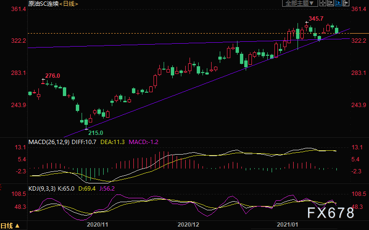Click the panel-with-right-arrow icon
This screenshot has height=230, width=369.
pyautogui.click(x=345, y=3)
